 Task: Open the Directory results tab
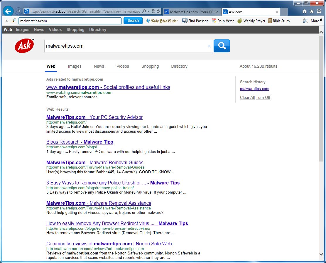pos(179,66)
